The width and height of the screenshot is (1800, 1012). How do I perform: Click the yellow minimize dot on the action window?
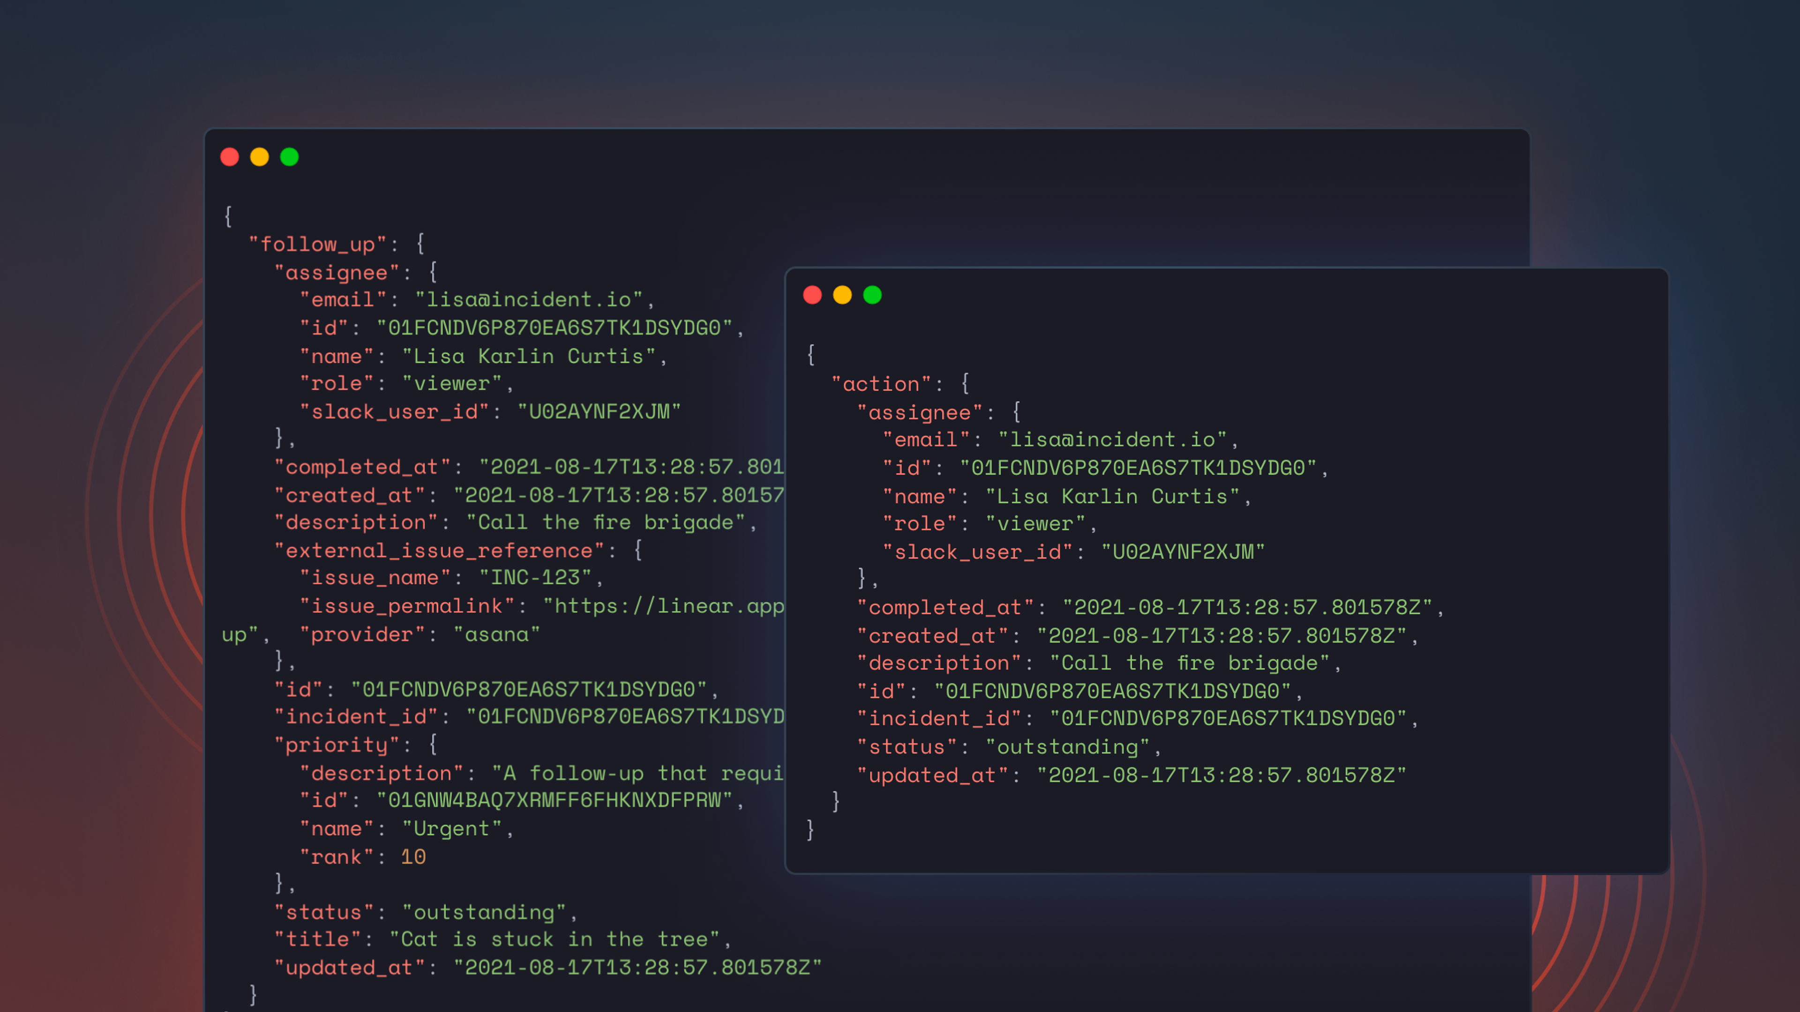point(843,296)
